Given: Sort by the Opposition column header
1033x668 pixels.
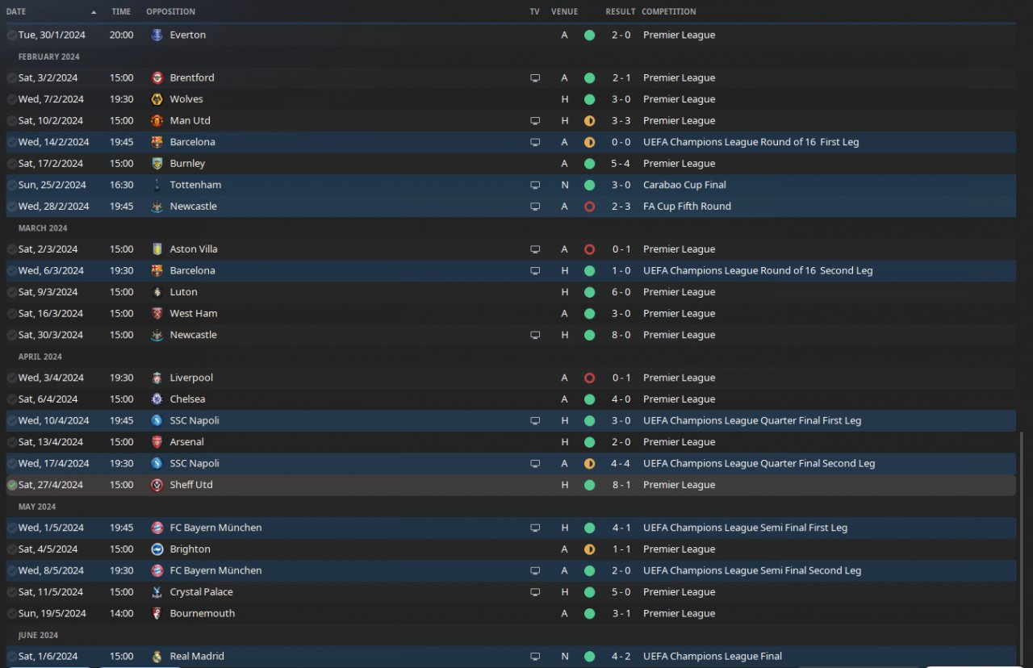Looking at the screenshot, I should (x=170, y=12).
